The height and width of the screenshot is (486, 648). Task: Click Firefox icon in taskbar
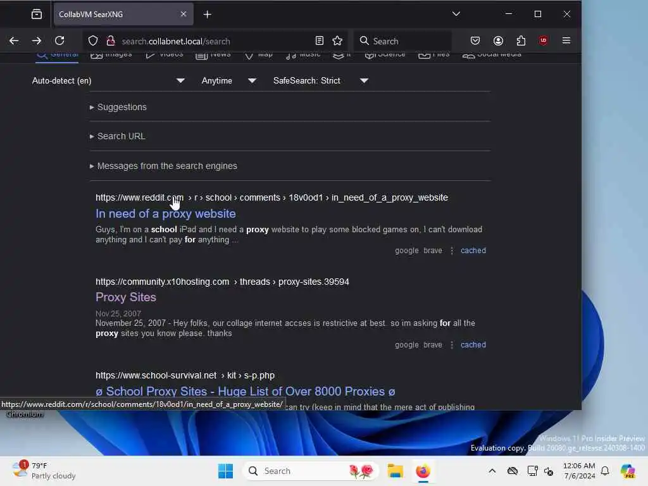423,471
